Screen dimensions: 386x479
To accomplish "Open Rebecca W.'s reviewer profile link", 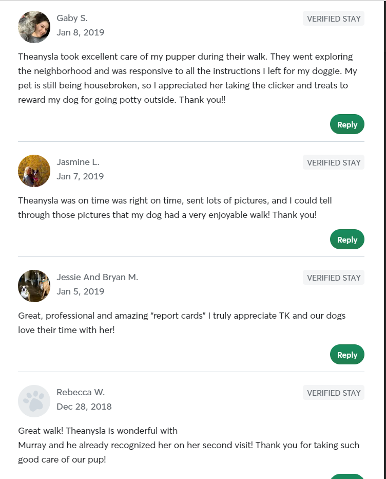I will (81, 392).
